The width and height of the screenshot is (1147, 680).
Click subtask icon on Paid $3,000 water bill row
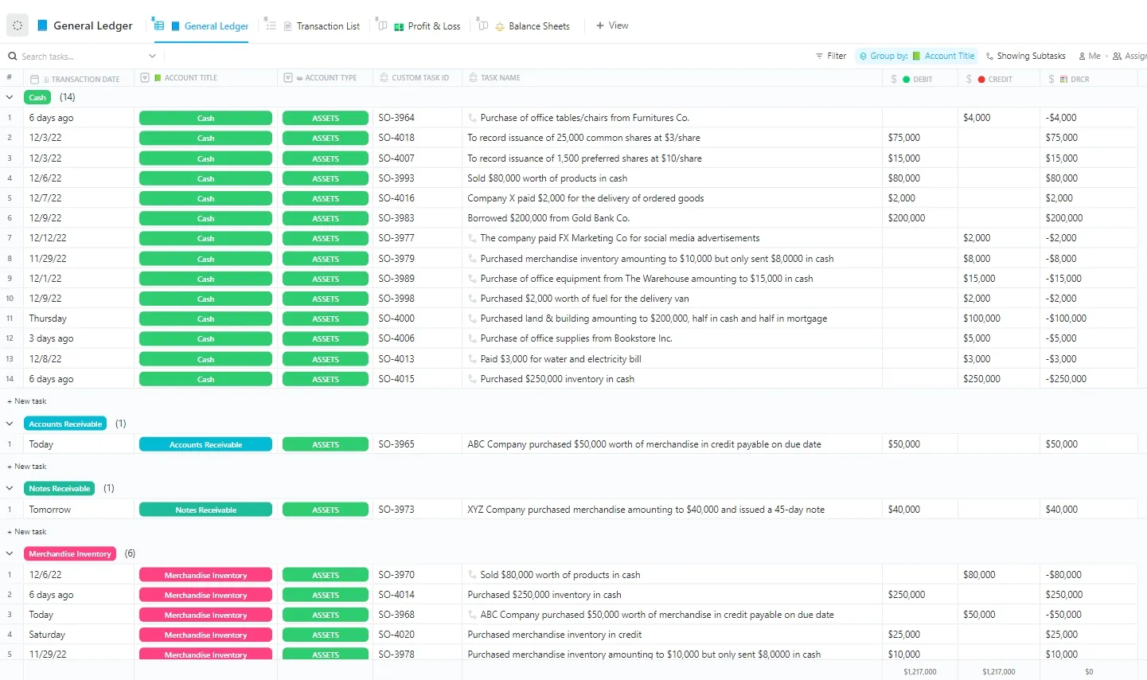pyautogui.click(x=473, y=359)
